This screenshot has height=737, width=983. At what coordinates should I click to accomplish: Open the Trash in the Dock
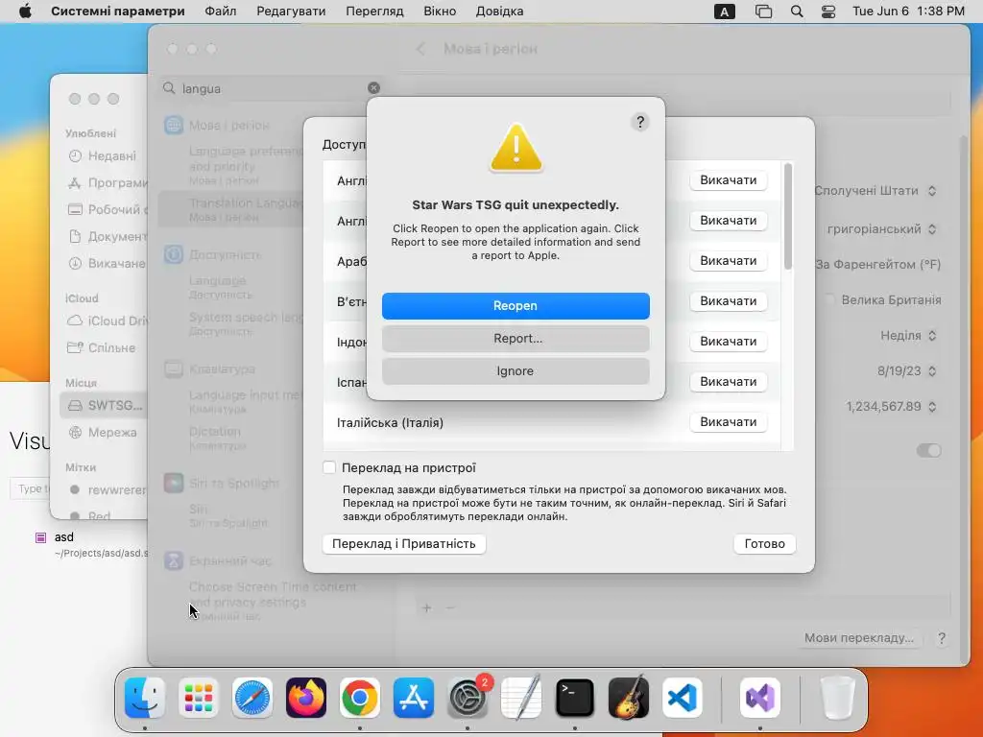tap(837, 698)
